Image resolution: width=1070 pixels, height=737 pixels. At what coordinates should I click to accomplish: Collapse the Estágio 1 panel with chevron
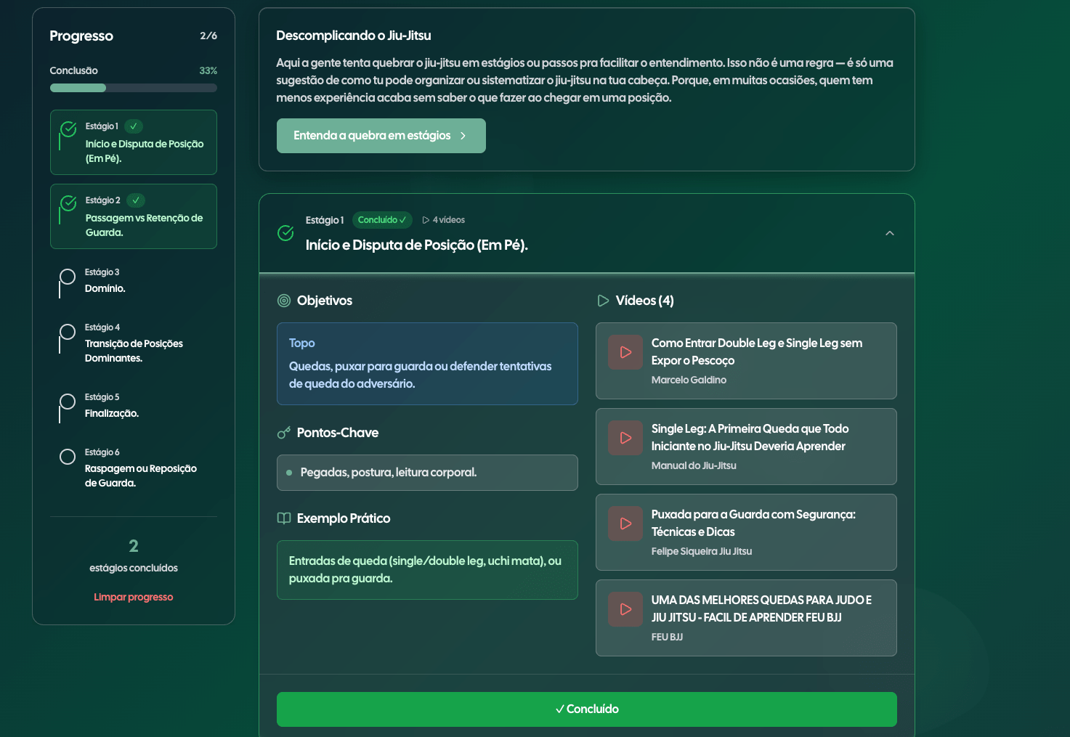pos(889,233)
